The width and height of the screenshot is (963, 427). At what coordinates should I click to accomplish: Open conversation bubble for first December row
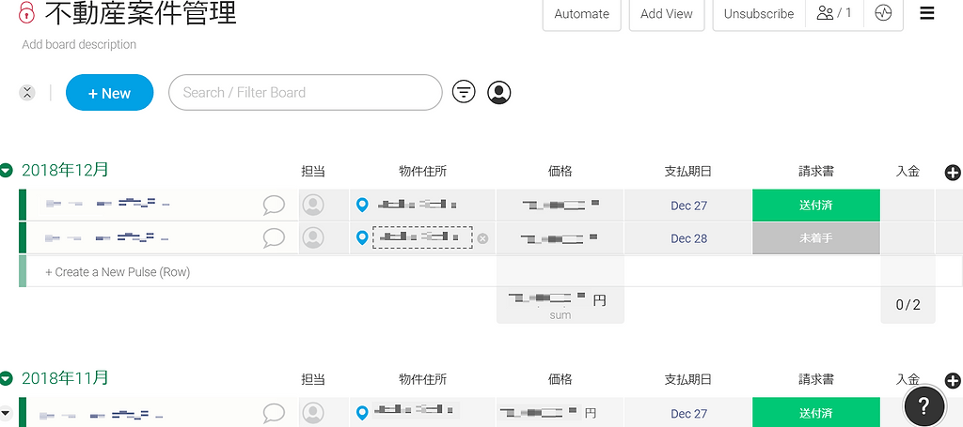point(274,205)
